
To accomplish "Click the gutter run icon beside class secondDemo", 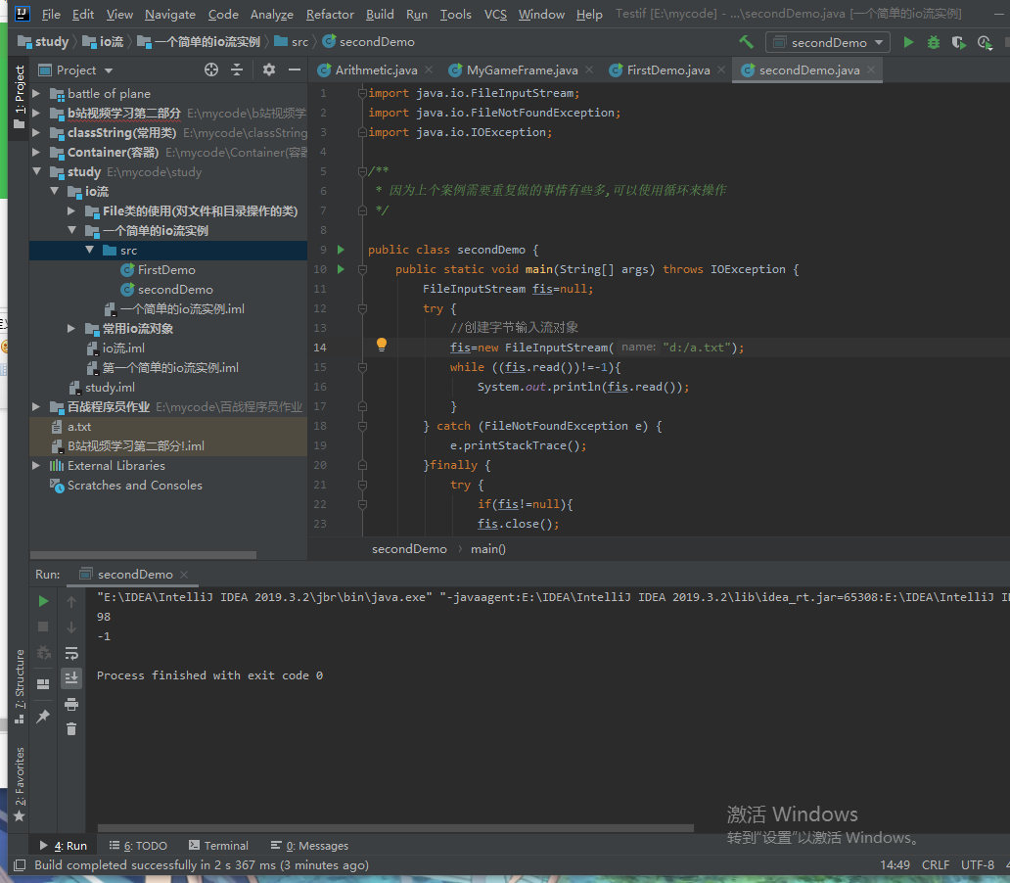I will pos(342,250).
